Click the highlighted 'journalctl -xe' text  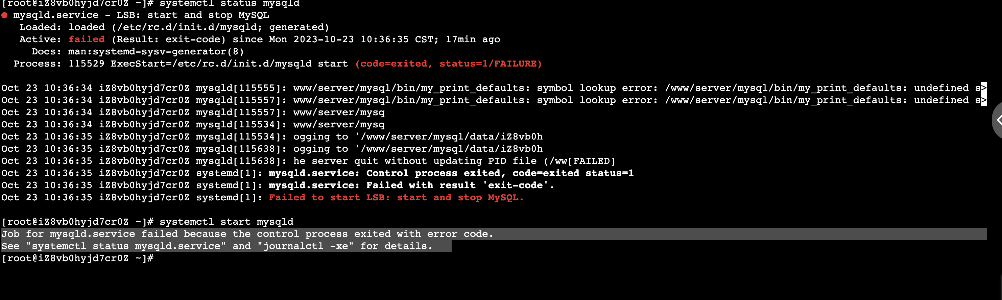[305, 246]
